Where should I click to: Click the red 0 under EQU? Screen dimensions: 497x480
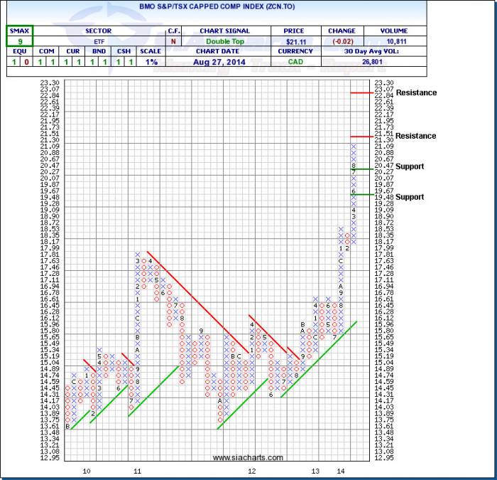pos(26,63)
